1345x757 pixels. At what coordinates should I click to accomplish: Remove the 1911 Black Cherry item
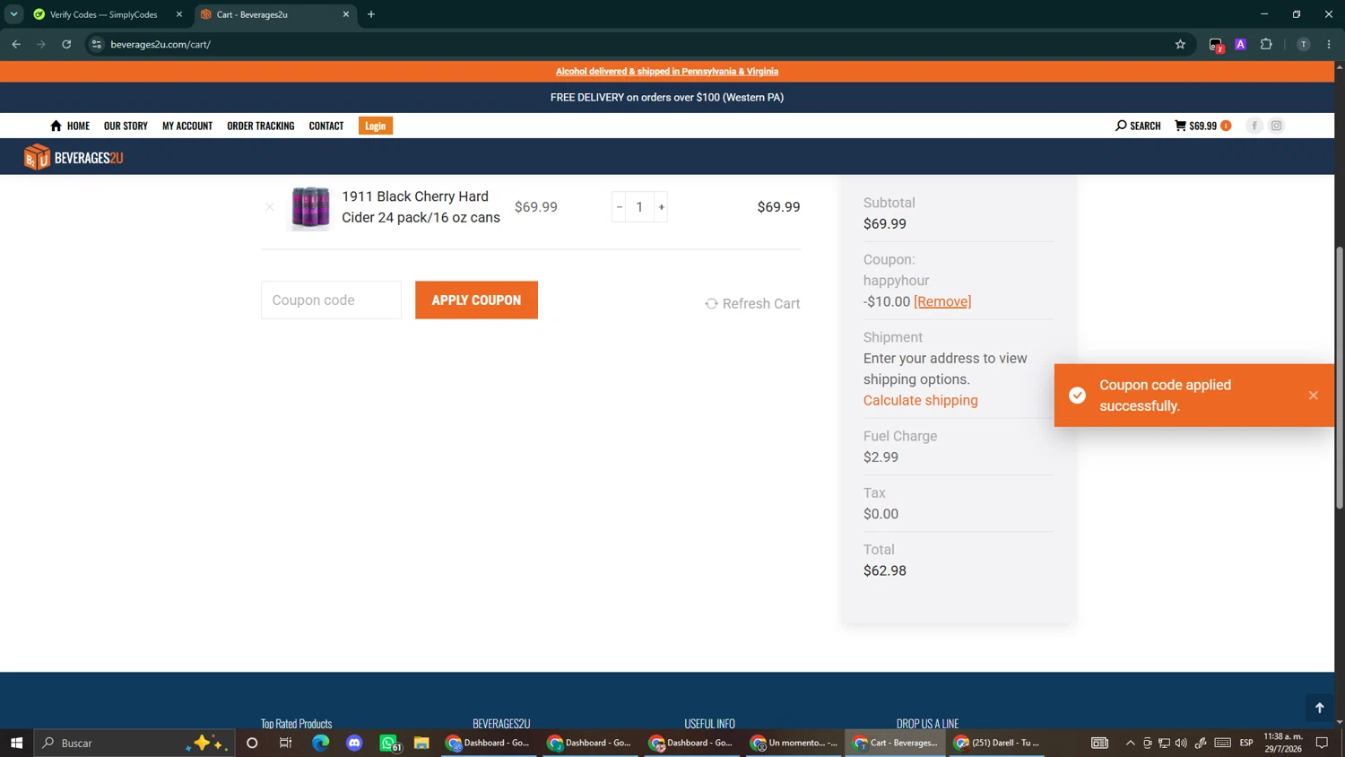(x=270, y=207)
